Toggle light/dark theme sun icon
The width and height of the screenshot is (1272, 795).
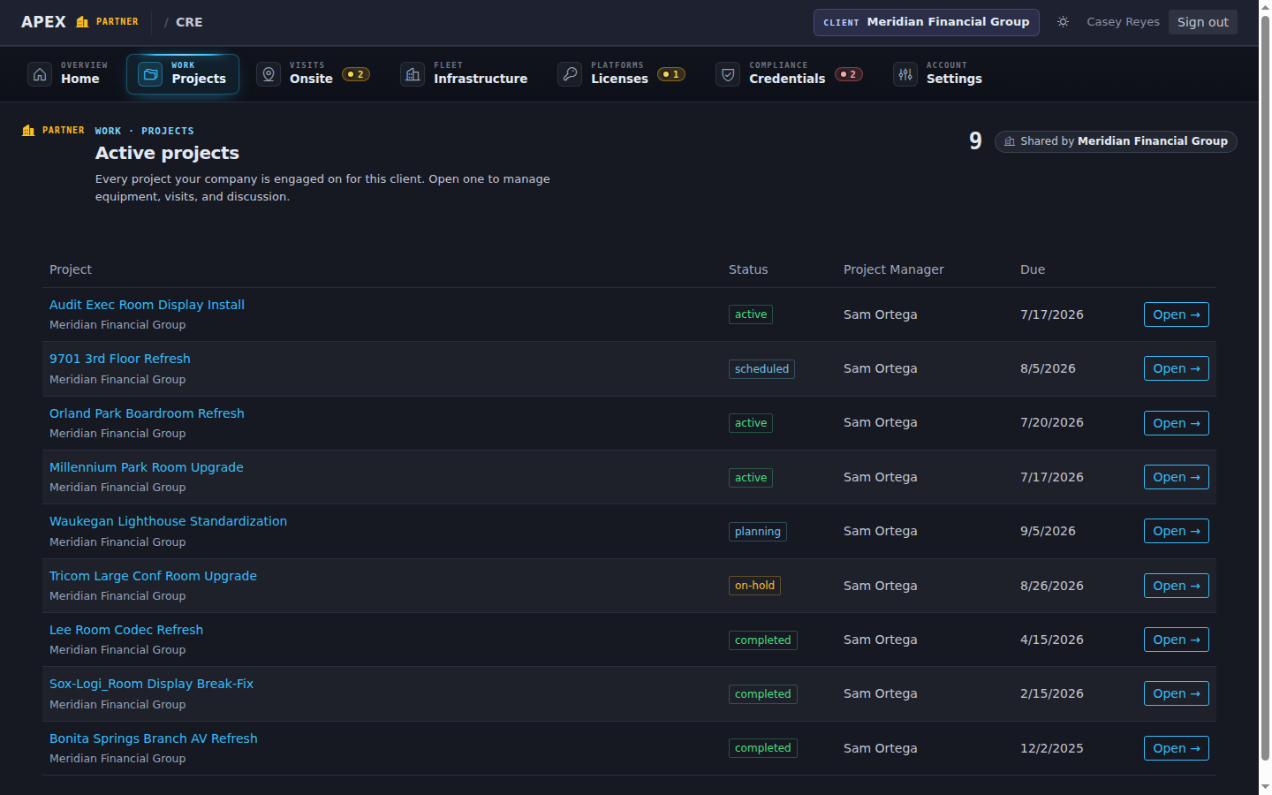pos(1063,22)
